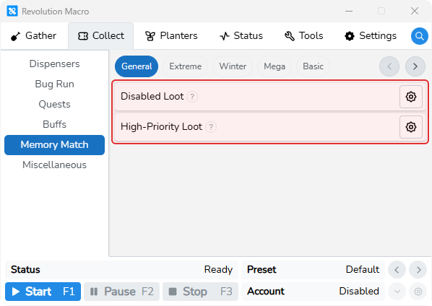Click the blue search icon
Screen dimensions: 432x306
pyautogui.click(x=419, y=36)
